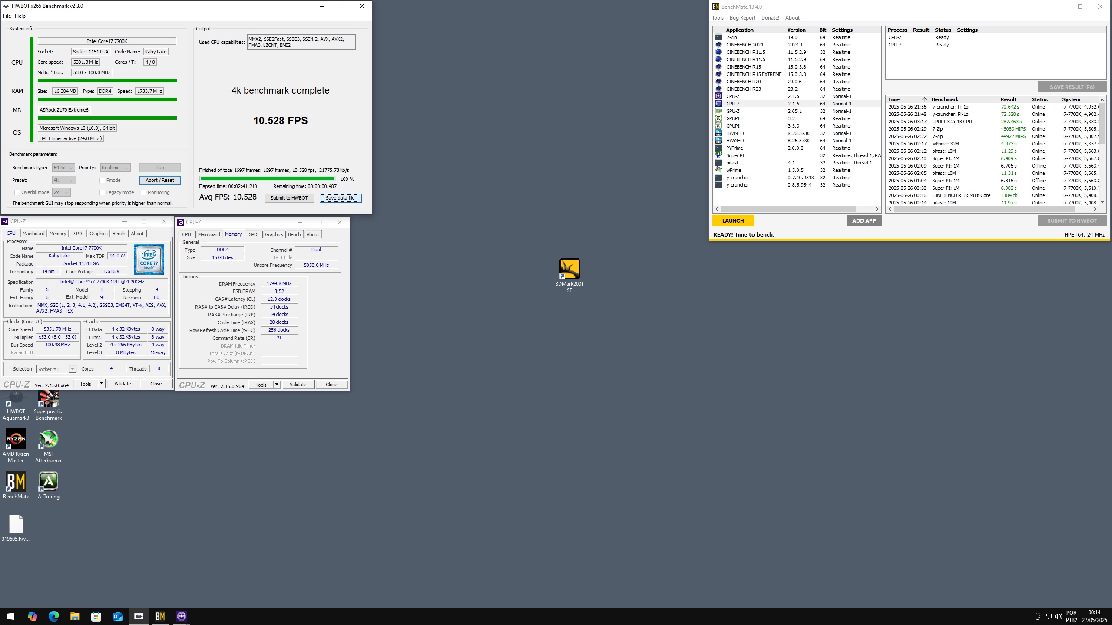Open BenchMate Bug Report menu
The height and width of the screenshot is (625, 1112).
(x=742, y=18)
